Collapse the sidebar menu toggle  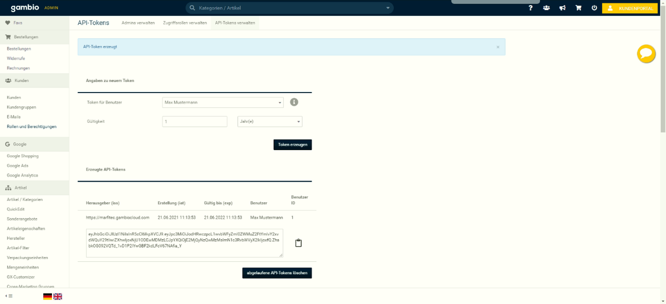(9, 296)
